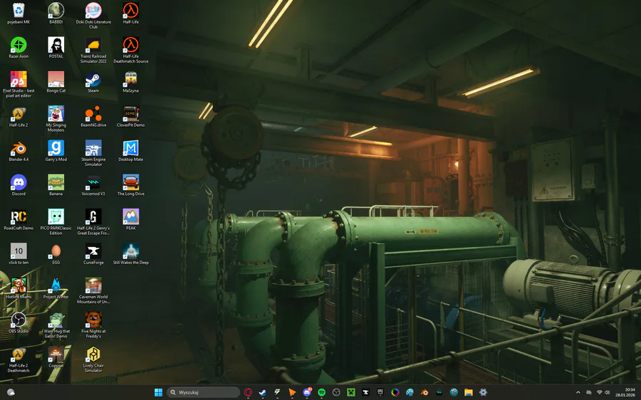Open the weather widget on taskbar

11,392
